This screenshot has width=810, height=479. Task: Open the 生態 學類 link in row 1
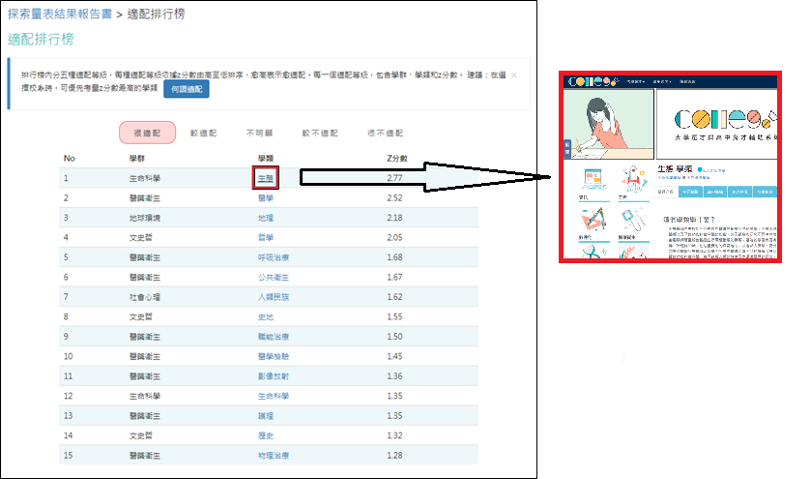[266, 178]
